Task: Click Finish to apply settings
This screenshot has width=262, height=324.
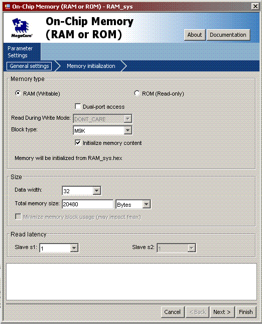Action: click(246, 312)
